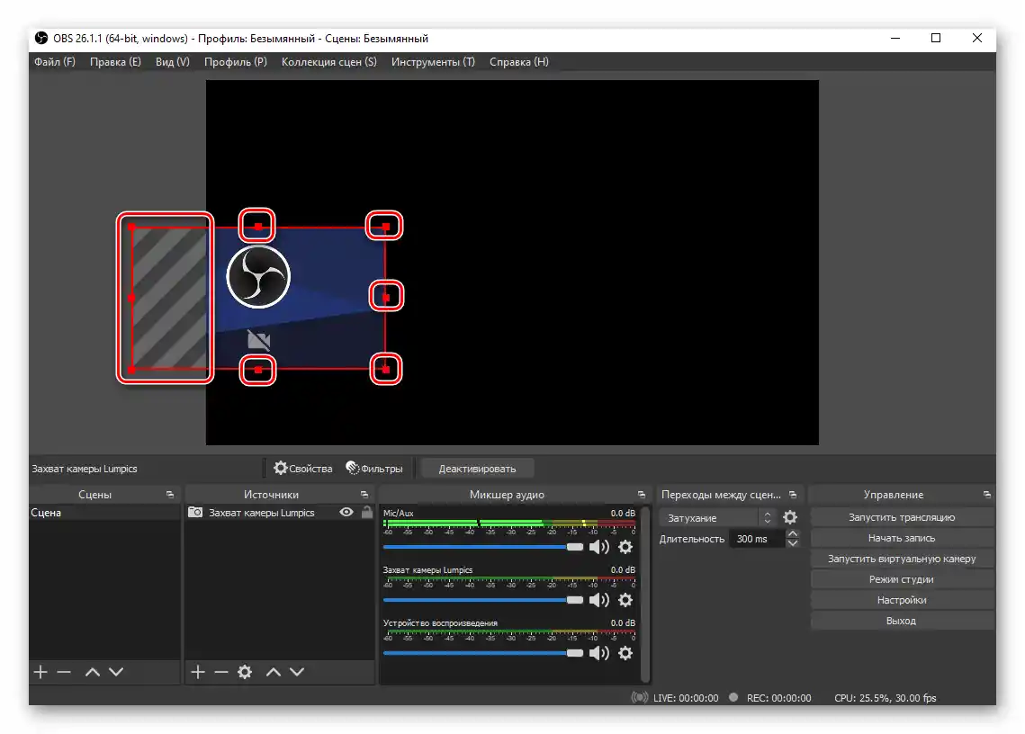The height and width of the screenshot is (734, 1025).
Task: Open the Затухание transition dropdown
Action: (718, 517)
